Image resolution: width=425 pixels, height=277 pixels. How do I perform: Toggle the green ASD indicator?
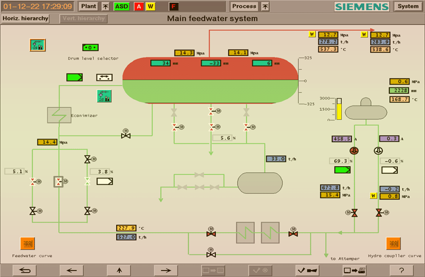[121, 6]
